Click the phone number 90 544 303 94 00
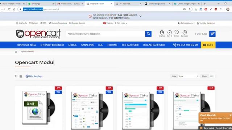Image resolution: width=232 pixels, height=130 pixels. pyautogui.click(x=185, y=45)
